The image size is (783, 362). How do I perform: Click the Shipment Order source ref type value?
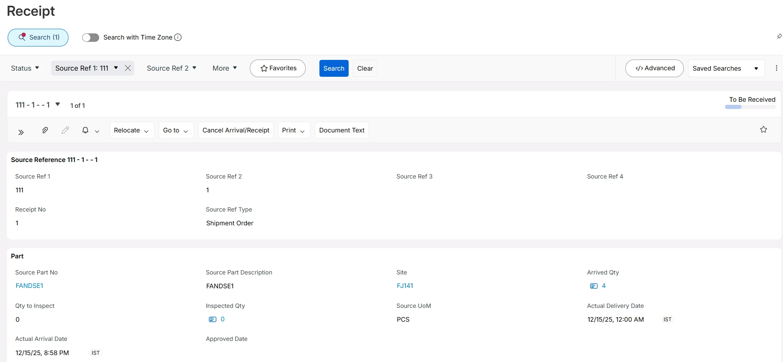(x=229, y=223)
